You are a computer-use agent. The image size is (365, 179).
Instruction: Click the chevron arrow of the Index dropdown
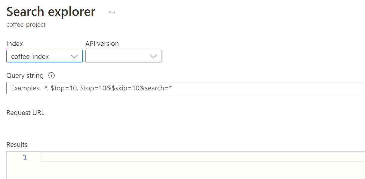(x=75, y=56)
